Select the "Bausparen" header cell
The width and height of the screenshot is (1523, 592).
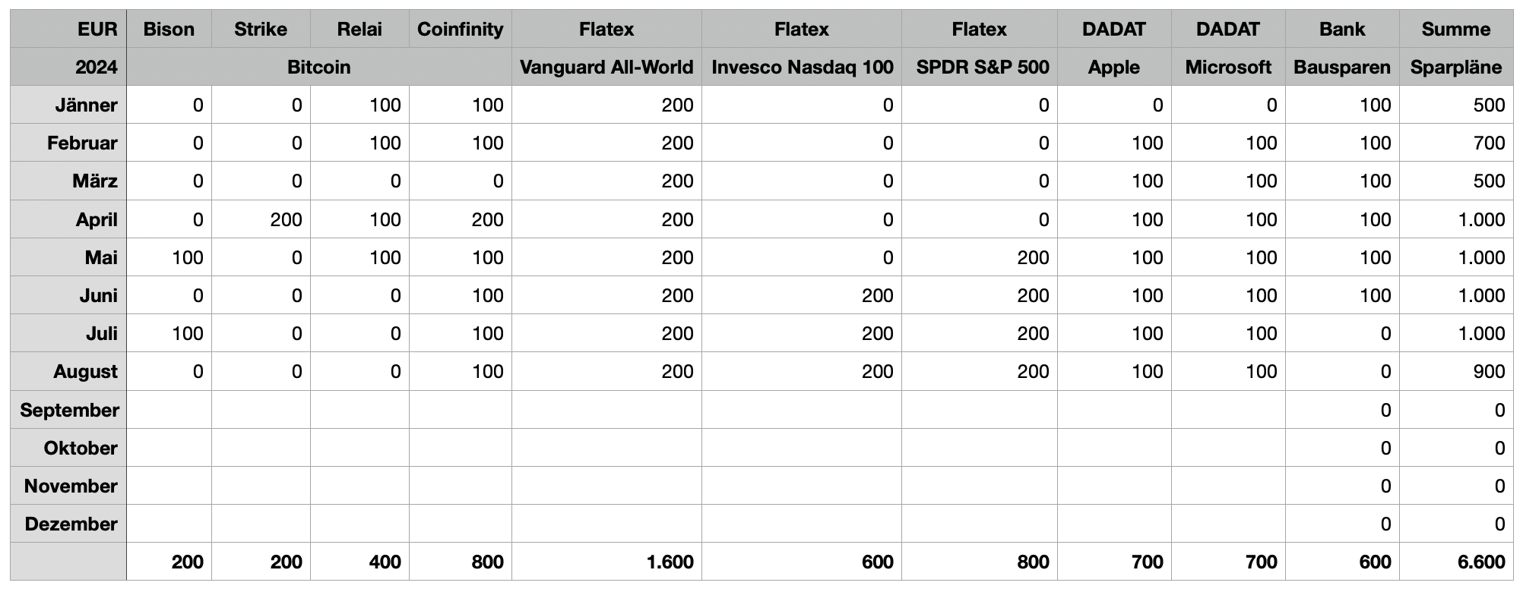pos(1342,68)
